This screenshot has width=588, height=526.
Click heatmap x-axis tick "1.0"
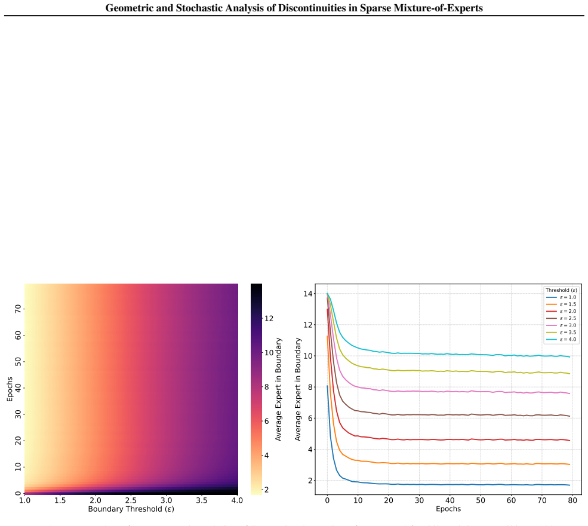point(24,500)
